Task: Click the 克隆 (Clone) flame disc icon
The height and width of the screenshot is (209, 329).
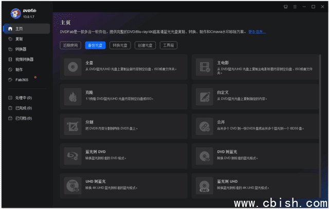Action: pyautogui.click(x=71, y=96)
